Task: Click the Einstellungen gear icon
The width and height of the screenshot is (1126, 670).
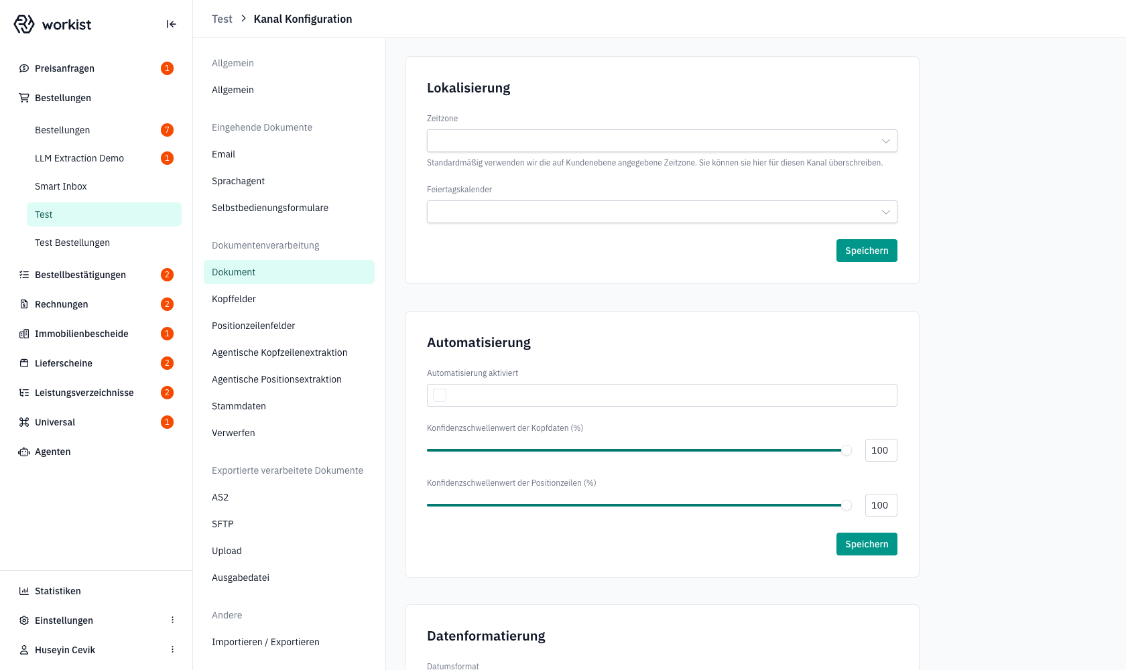Action: 24,620
